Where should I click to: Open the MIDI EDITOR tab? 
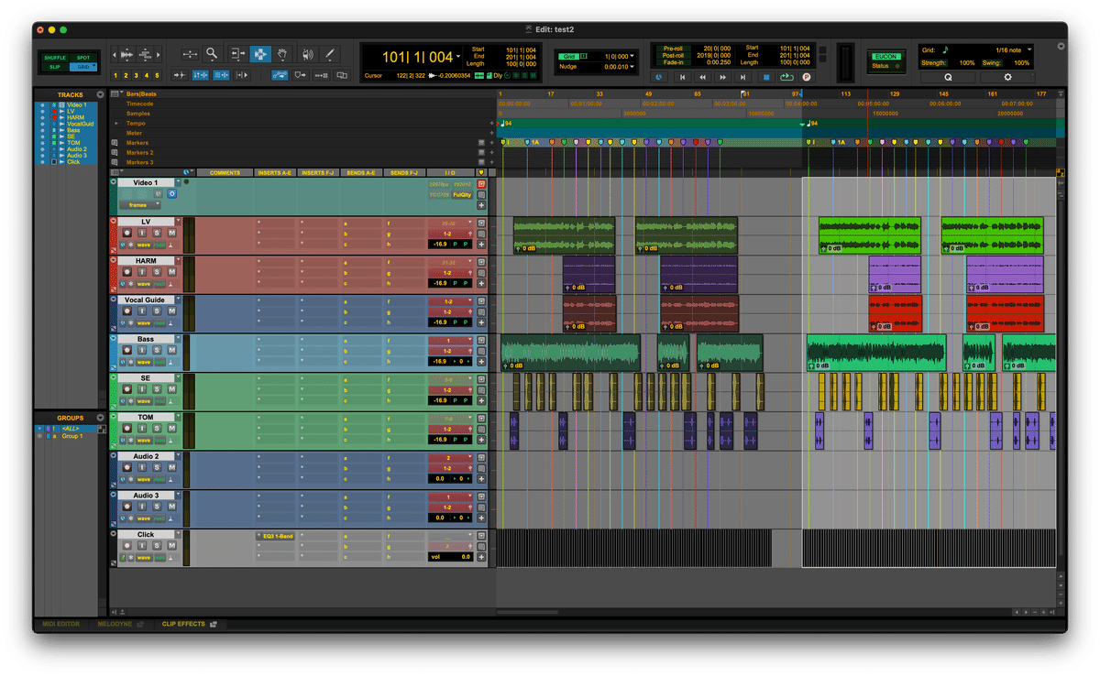(x=61, y=625)
